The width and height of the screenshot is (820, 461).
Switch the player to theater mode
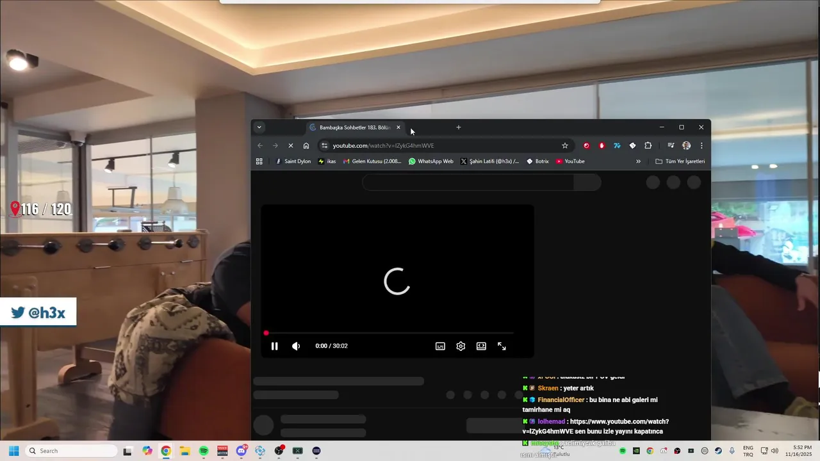coord(481,346)
